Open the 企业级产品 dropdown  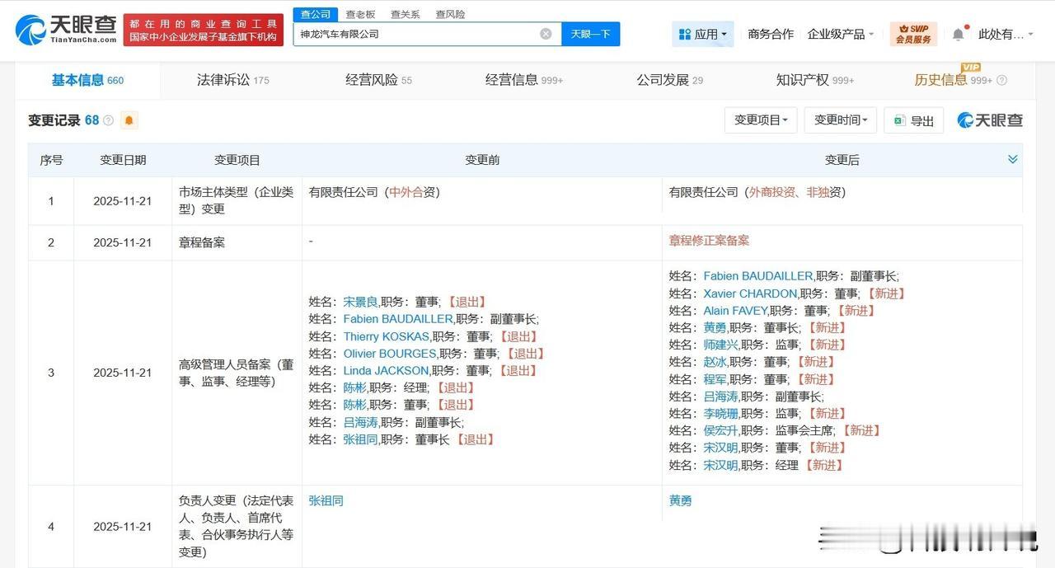pyautogui.click(x=841, y=34)
